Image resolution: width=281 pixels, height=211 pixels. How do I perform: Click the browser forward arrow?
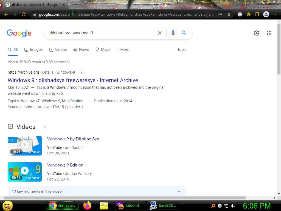pyautogui.click(x=15, y=14)
